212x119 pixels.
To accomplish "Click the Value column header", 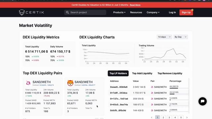I will (x=135, y=81).
